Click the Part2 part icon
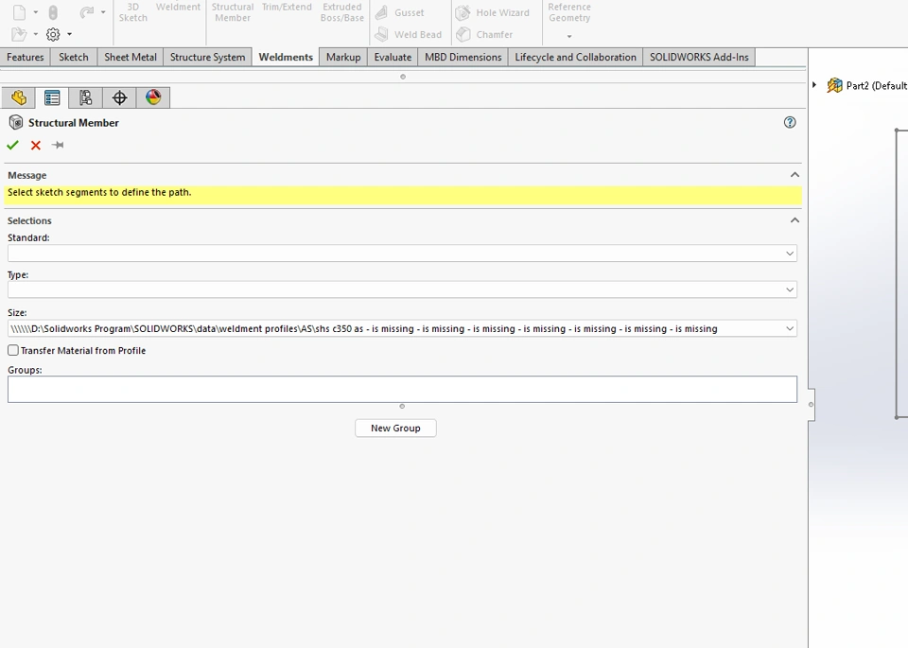 [834, 85]
